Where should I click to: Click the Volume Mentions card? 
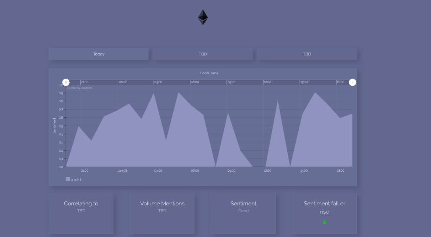[162, 213]
